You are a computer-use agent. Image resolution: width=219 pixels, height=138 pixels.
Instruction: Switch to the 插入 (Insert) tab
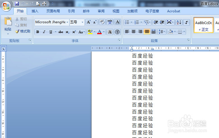(x=35, y=11)
